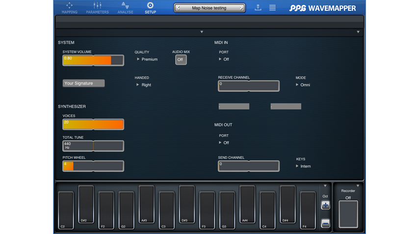Expand the center panel down arrow

tap(202, 32)
